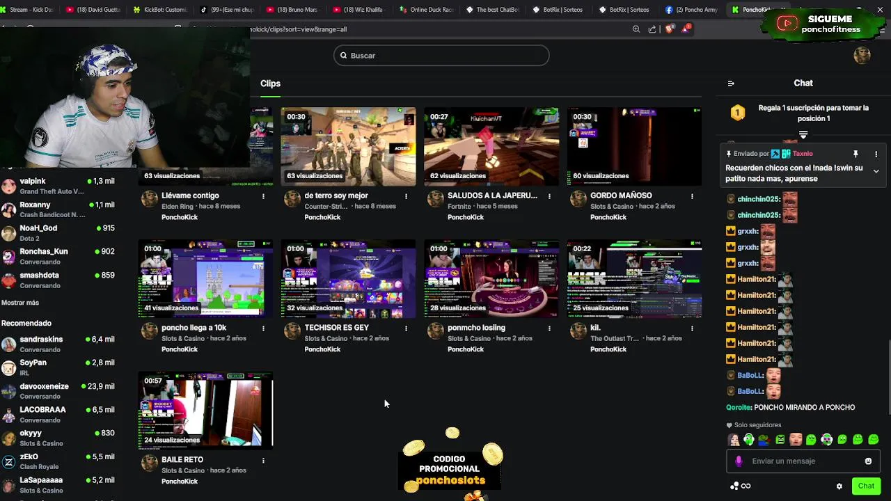Play the poncho llega a 10k clip thumbnail
The image size is (891, 501).
pyautogui.click(x=205, y=279)
